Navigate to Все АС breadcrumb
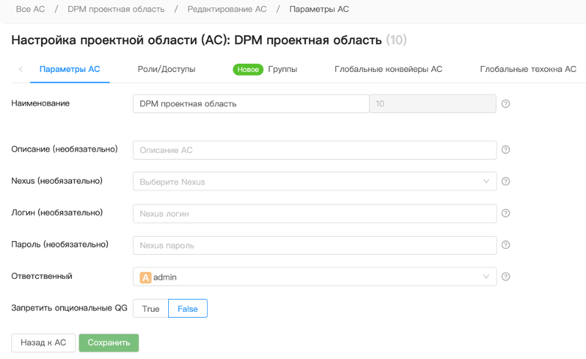The height and width of the screenshot is (359, 586). click(29, 9)
